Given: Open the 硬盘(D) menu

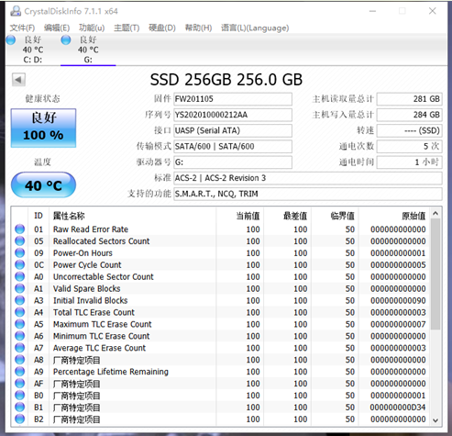Looking at the screenshot, I should [162, 28].
